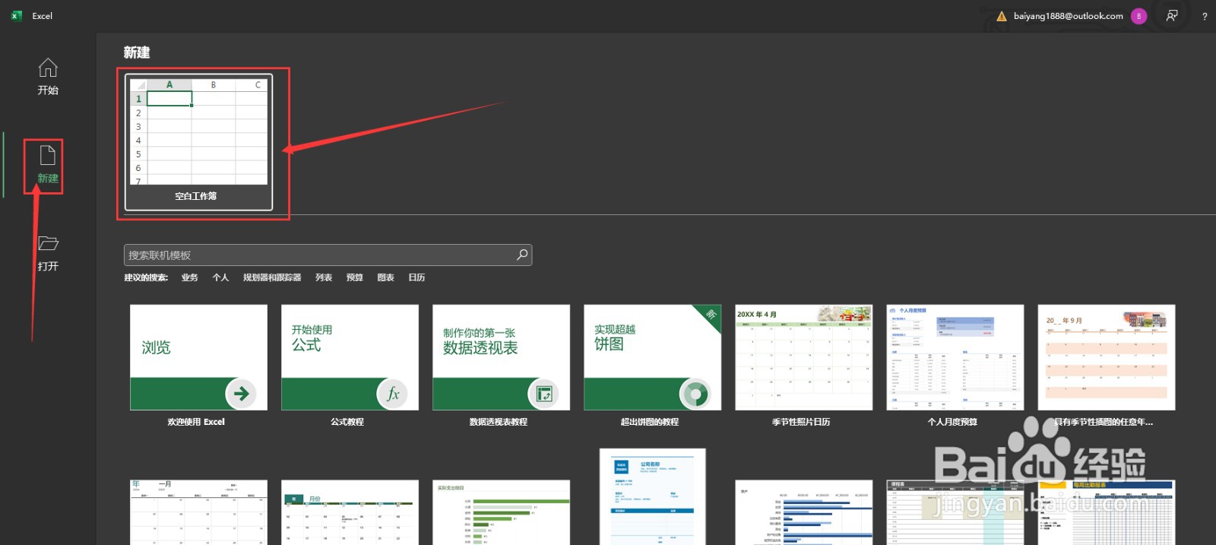
Task: Open the 公式教程 template
Action: click(x=350, y=366)
